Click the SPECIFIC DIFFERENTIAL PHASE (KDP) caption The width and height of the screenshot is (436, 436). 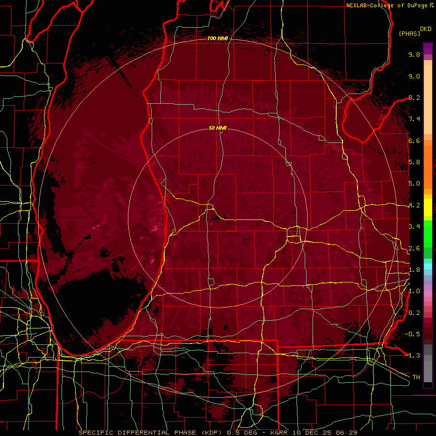(150, 433)
